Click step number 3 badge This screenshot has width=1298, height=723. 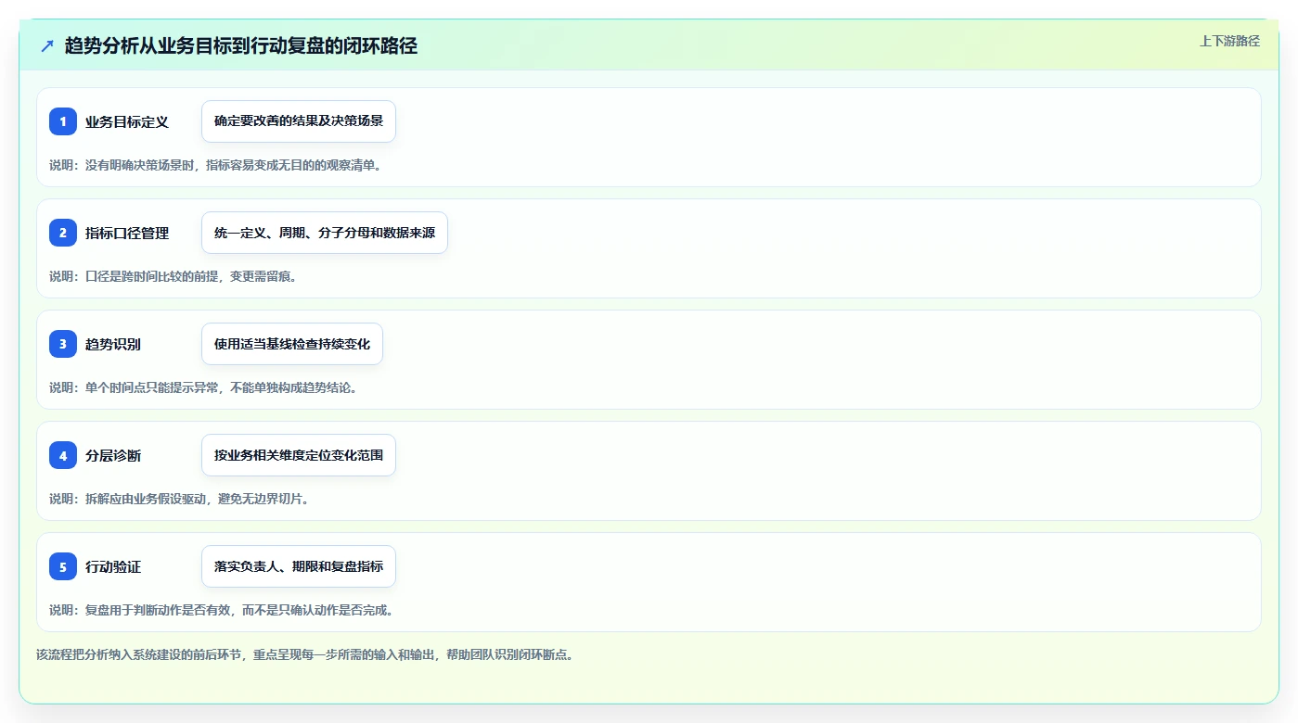[63, 344]
